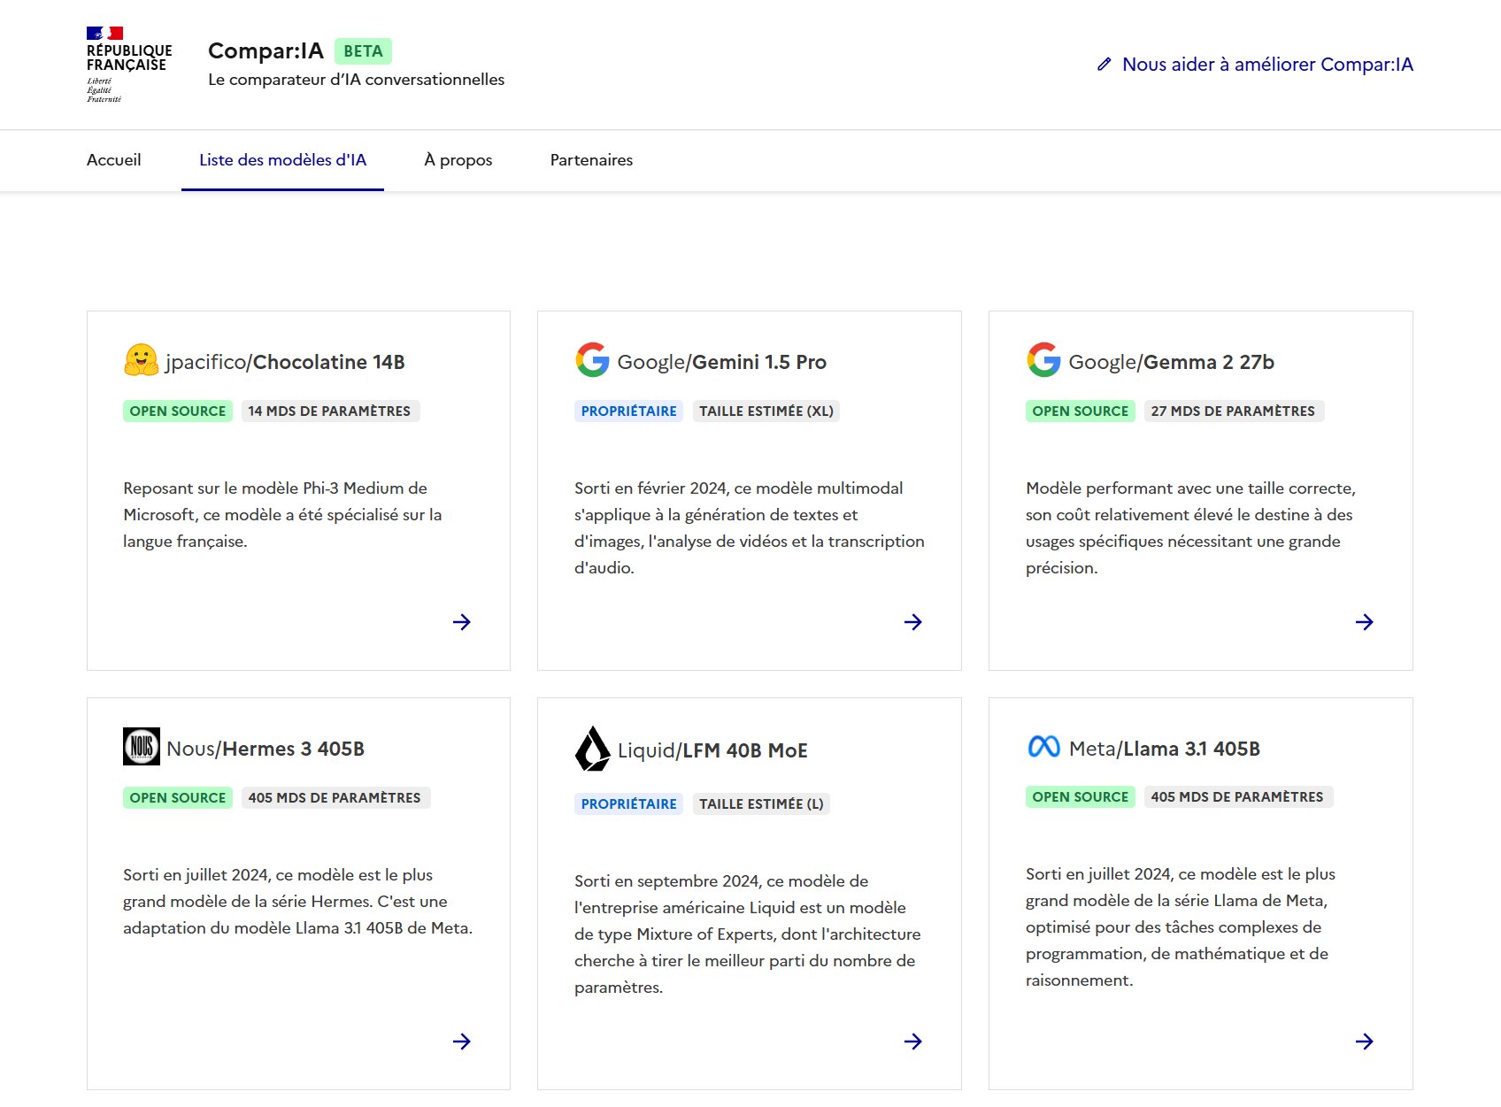Click the Meta logo on Llama 3.1 card
This screenshot has height=1107, width=1501.
(x=1043, y=747)
